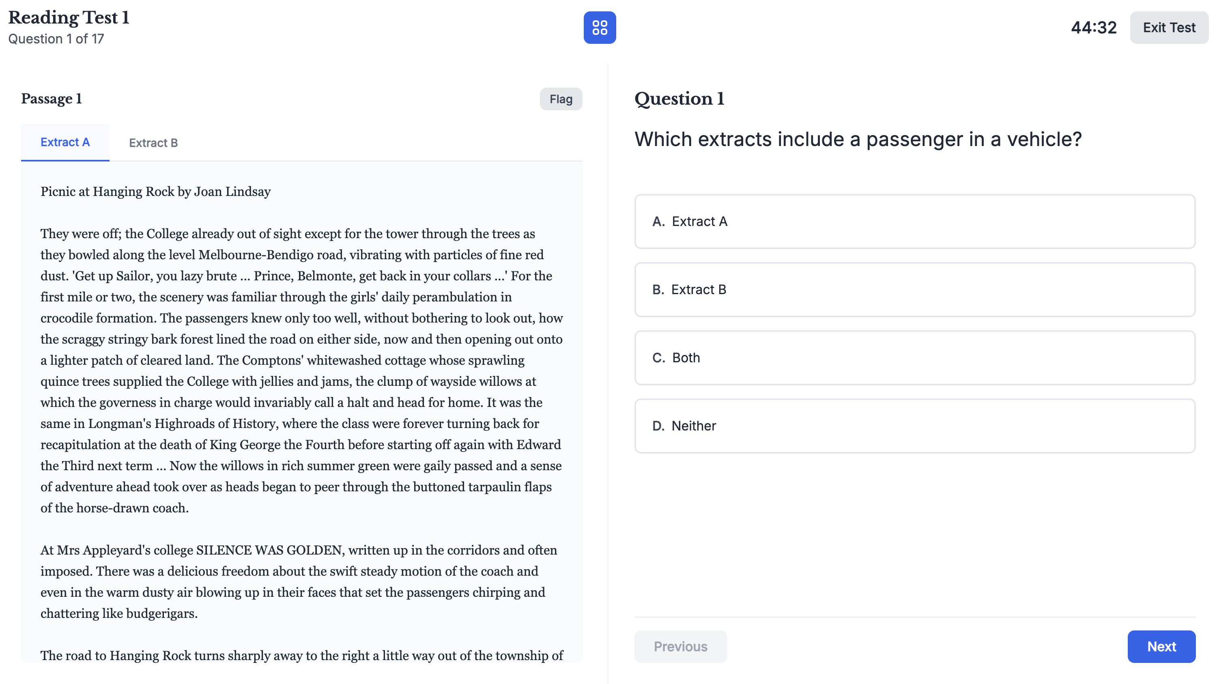Flag Passage 1 for review
Screen dimensions: 1217x684
(560, 99)
